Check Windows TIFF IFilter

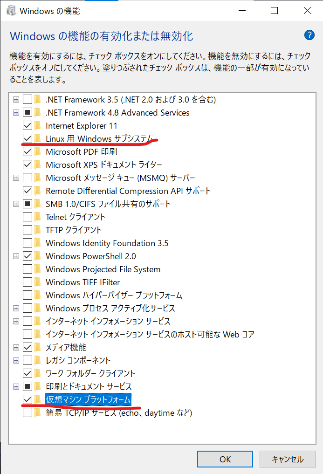[x=27, y=282]
